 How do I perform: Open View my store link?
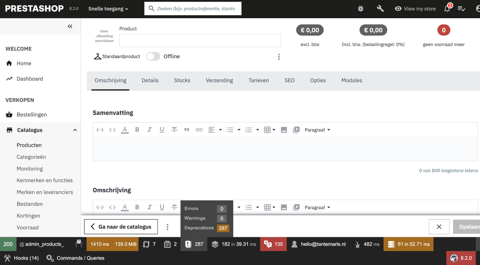pyautogui.click(x=415, y=9)
